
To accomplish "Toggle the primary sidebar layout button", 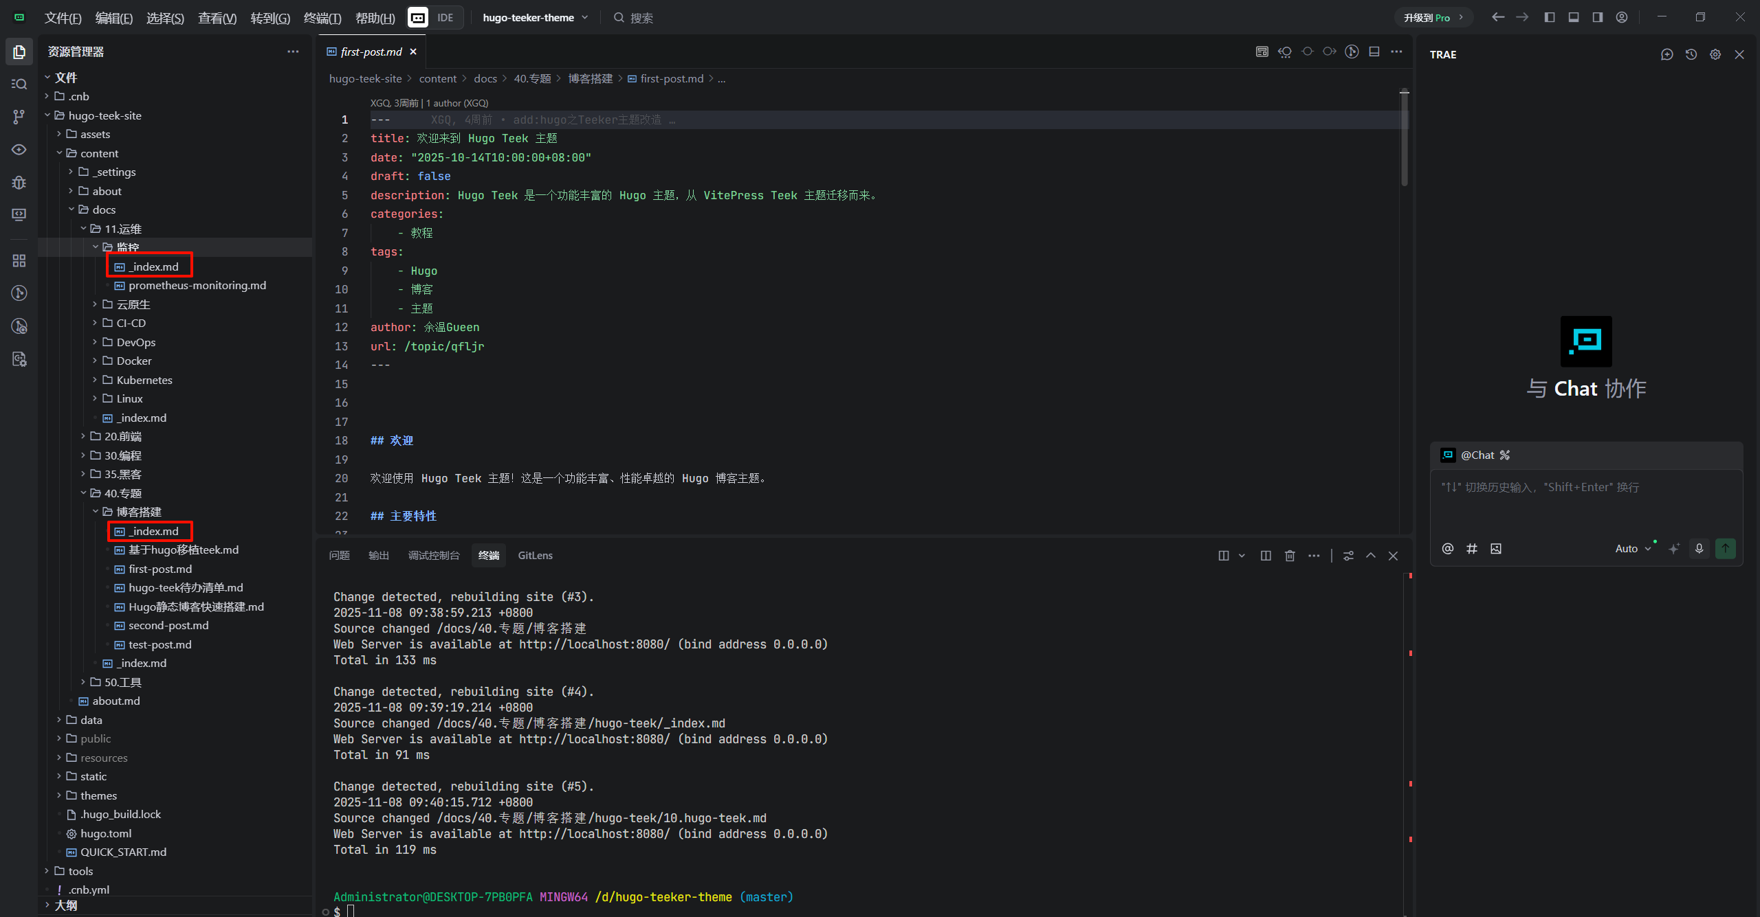I will 1549,17.
